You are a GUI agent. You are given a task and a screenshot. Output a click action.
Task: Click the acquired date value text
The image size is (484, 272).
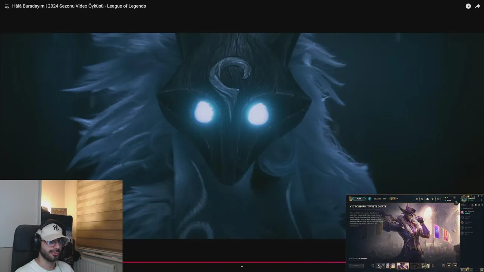363,259
